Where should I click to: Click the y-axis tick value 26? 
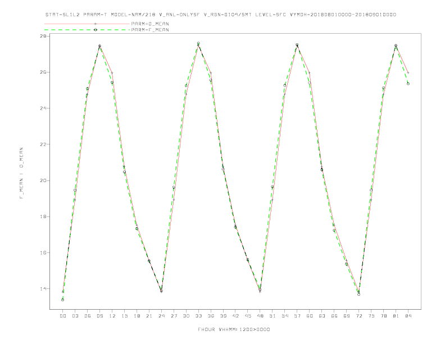click(x=43, y=72)
